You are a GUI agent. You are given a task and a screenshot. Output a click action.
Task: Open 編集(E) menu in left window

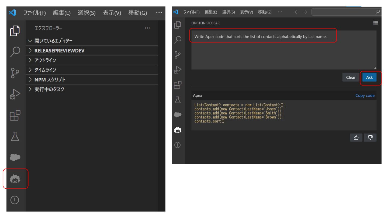coord(62,12)
